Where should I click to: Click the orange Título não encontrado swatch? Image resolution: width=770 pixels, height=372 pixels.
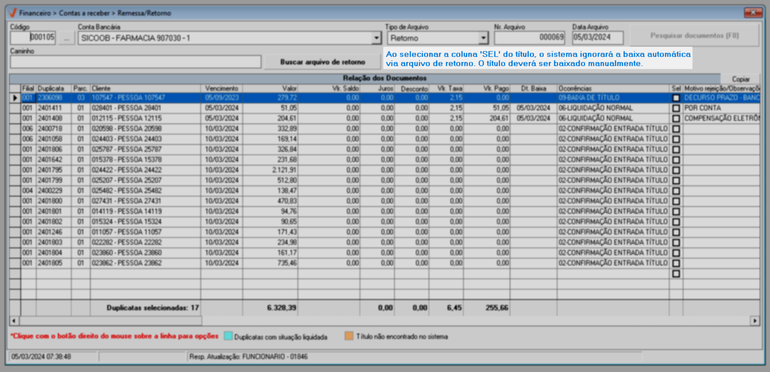coord(349,336)
